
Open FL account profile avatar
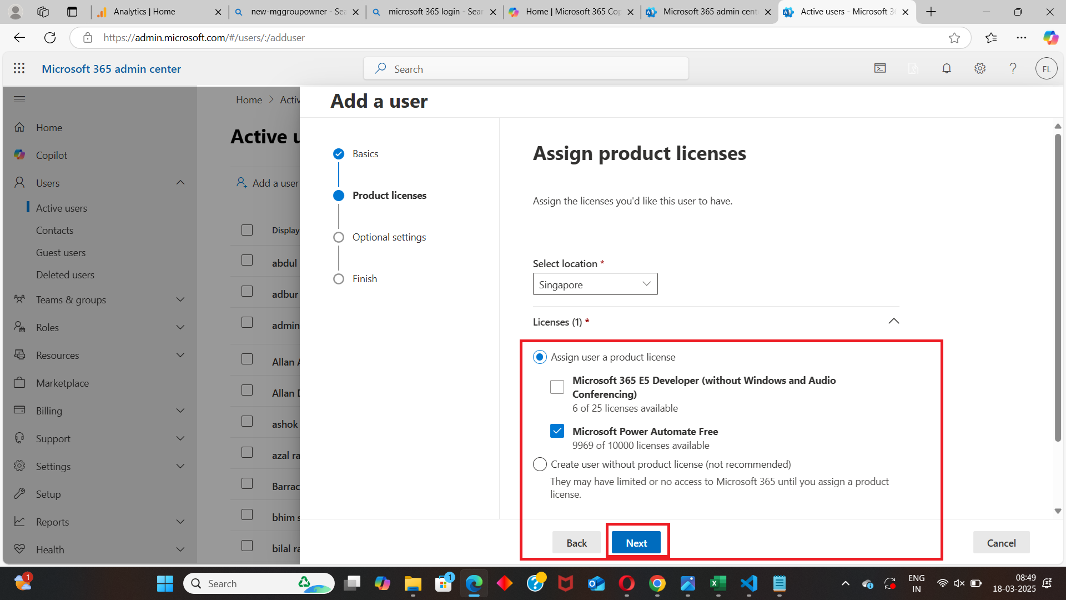[1046, 69]
